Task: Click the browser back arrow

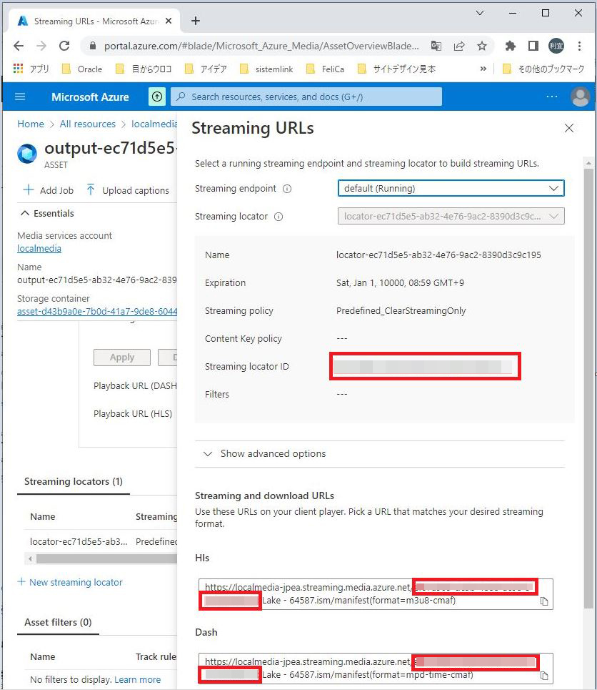Action: point(19,46)
